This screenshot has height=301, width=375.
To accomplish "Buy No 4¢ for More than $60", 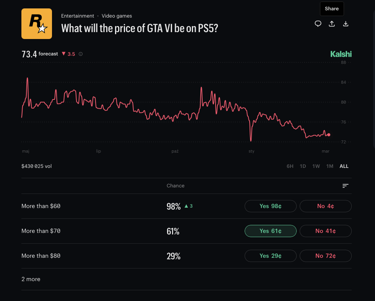I will pyautogui.click(x=325, y=206).
